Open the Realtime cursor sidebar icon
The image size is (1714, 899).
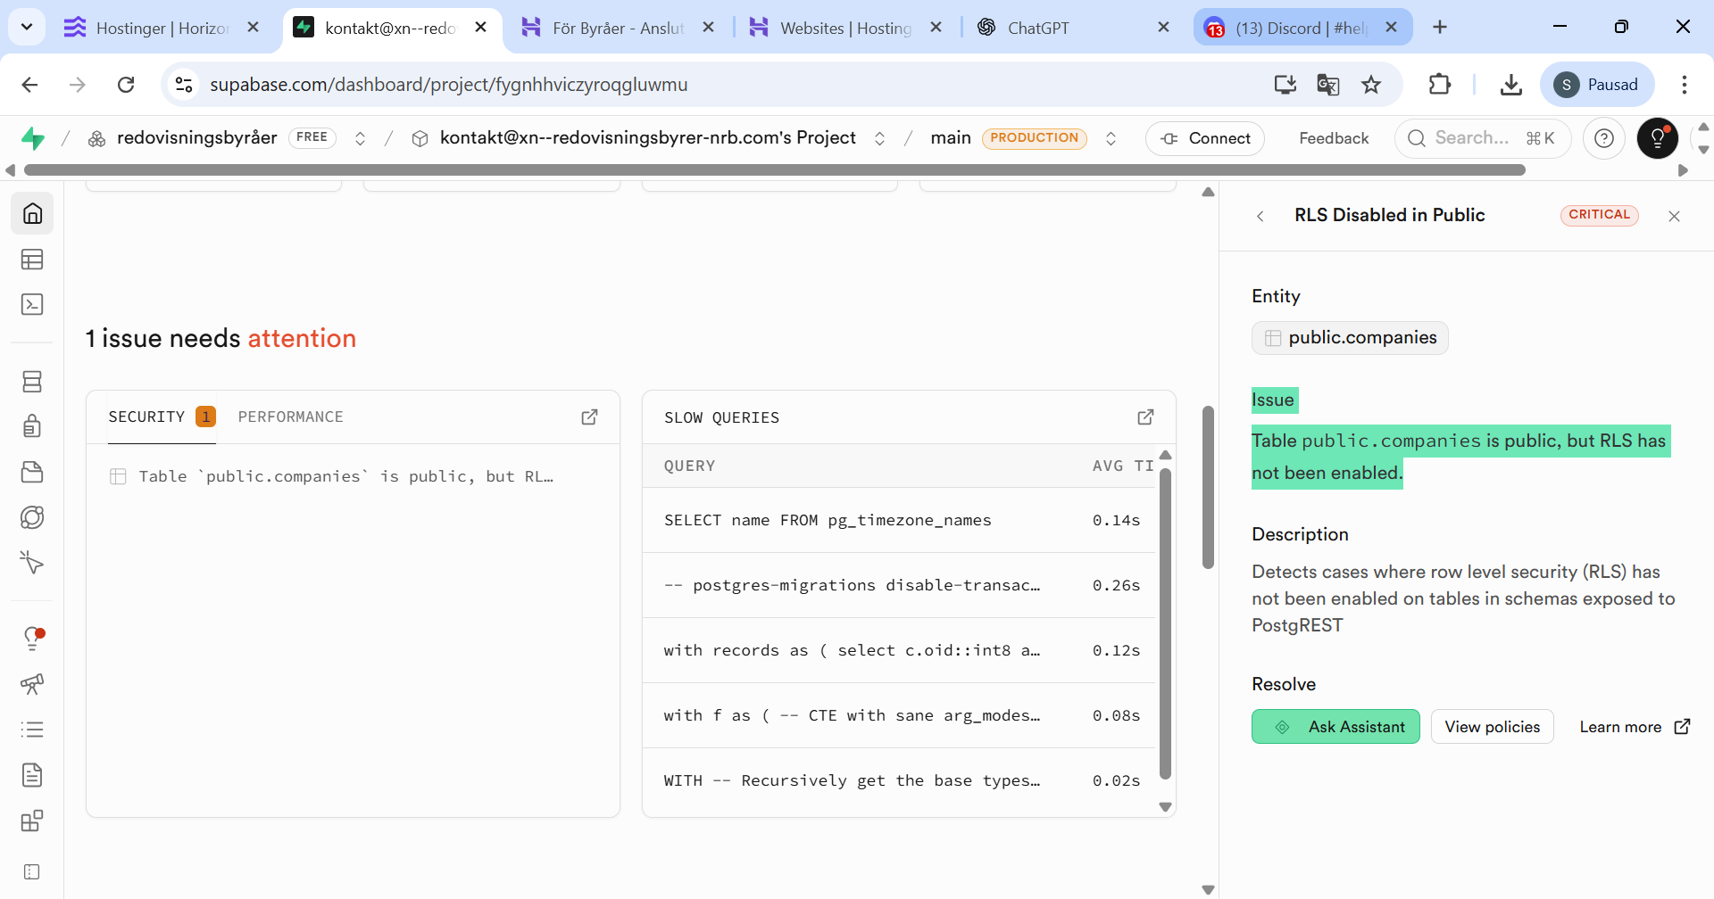pyautogui.click(x=32, y=563)
